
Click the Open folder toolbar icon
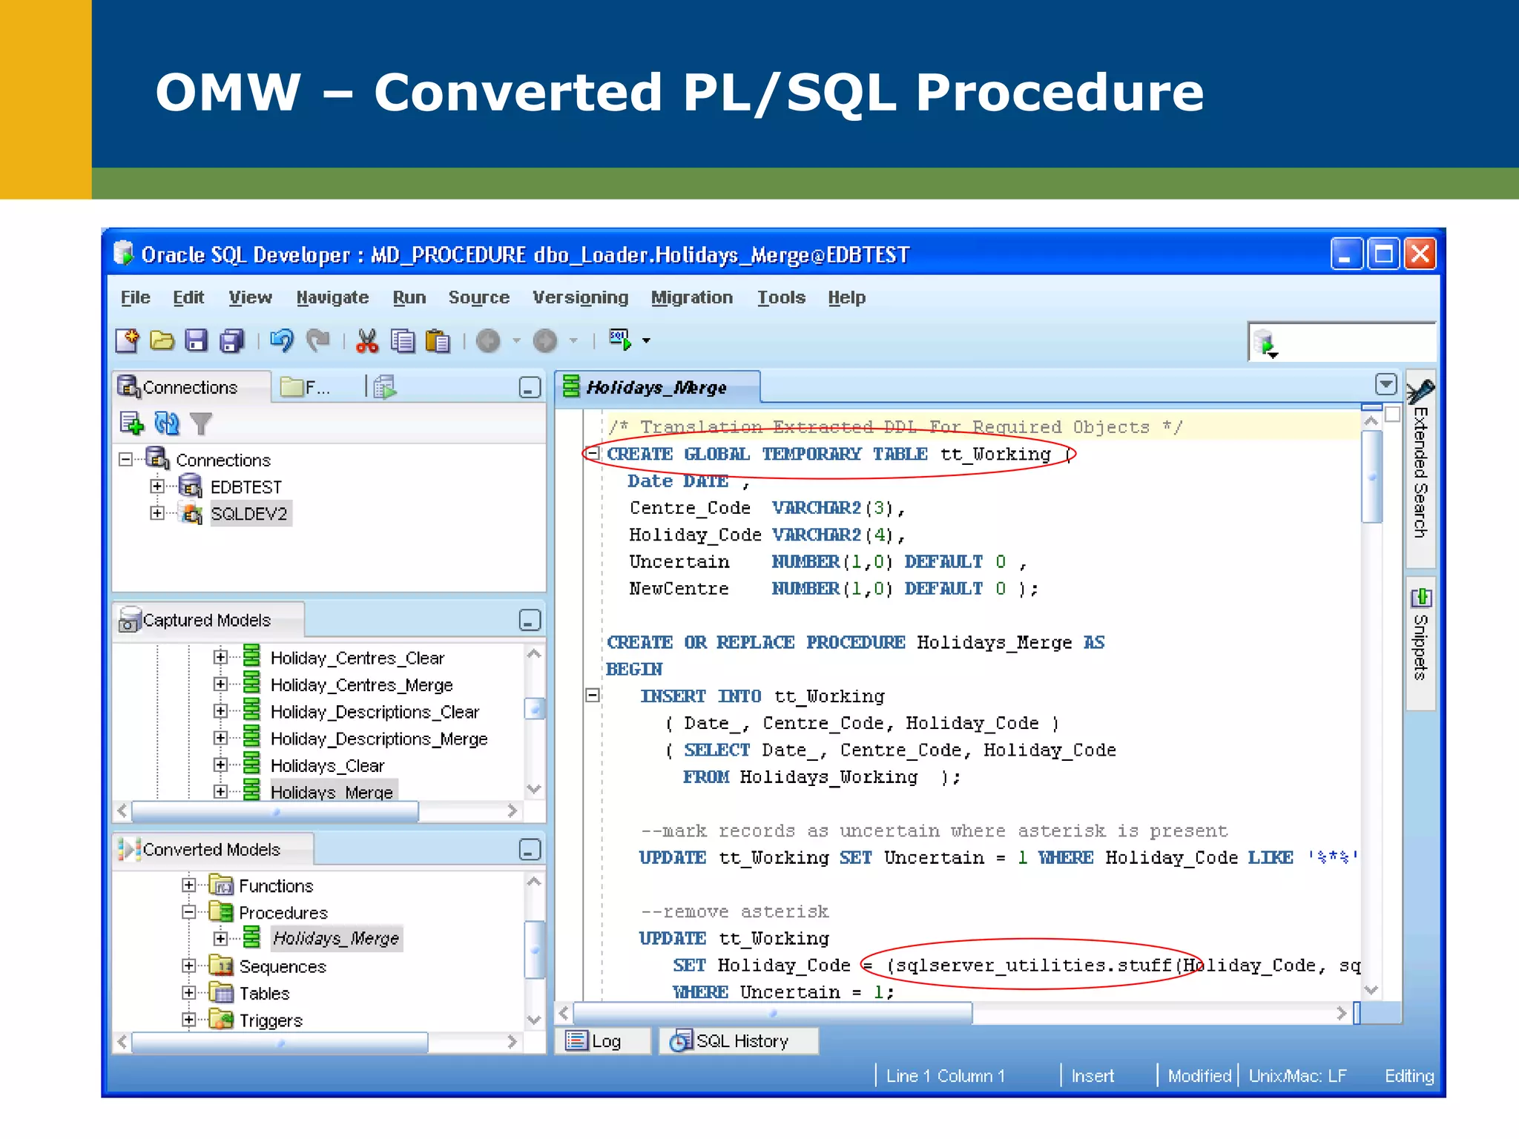pyautogui.click(x=162, y=340)
